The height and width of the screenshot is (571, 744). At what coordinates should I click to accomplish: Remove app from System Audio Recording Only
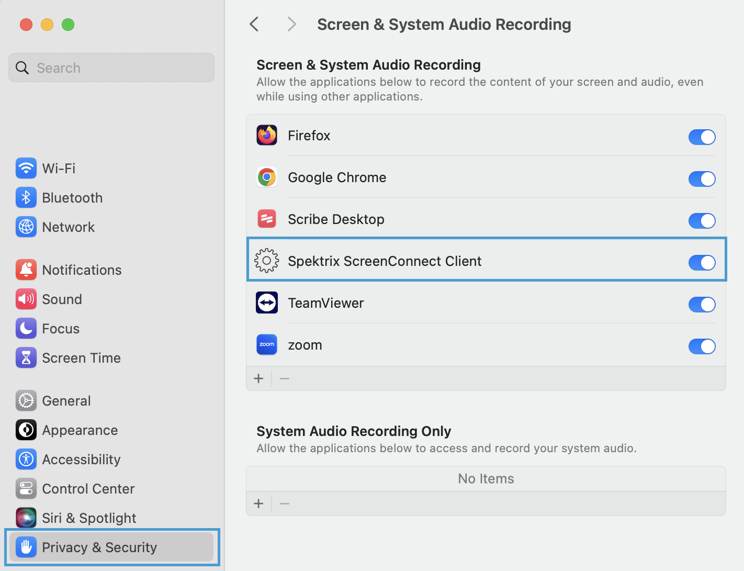click(x=285, y=503)
